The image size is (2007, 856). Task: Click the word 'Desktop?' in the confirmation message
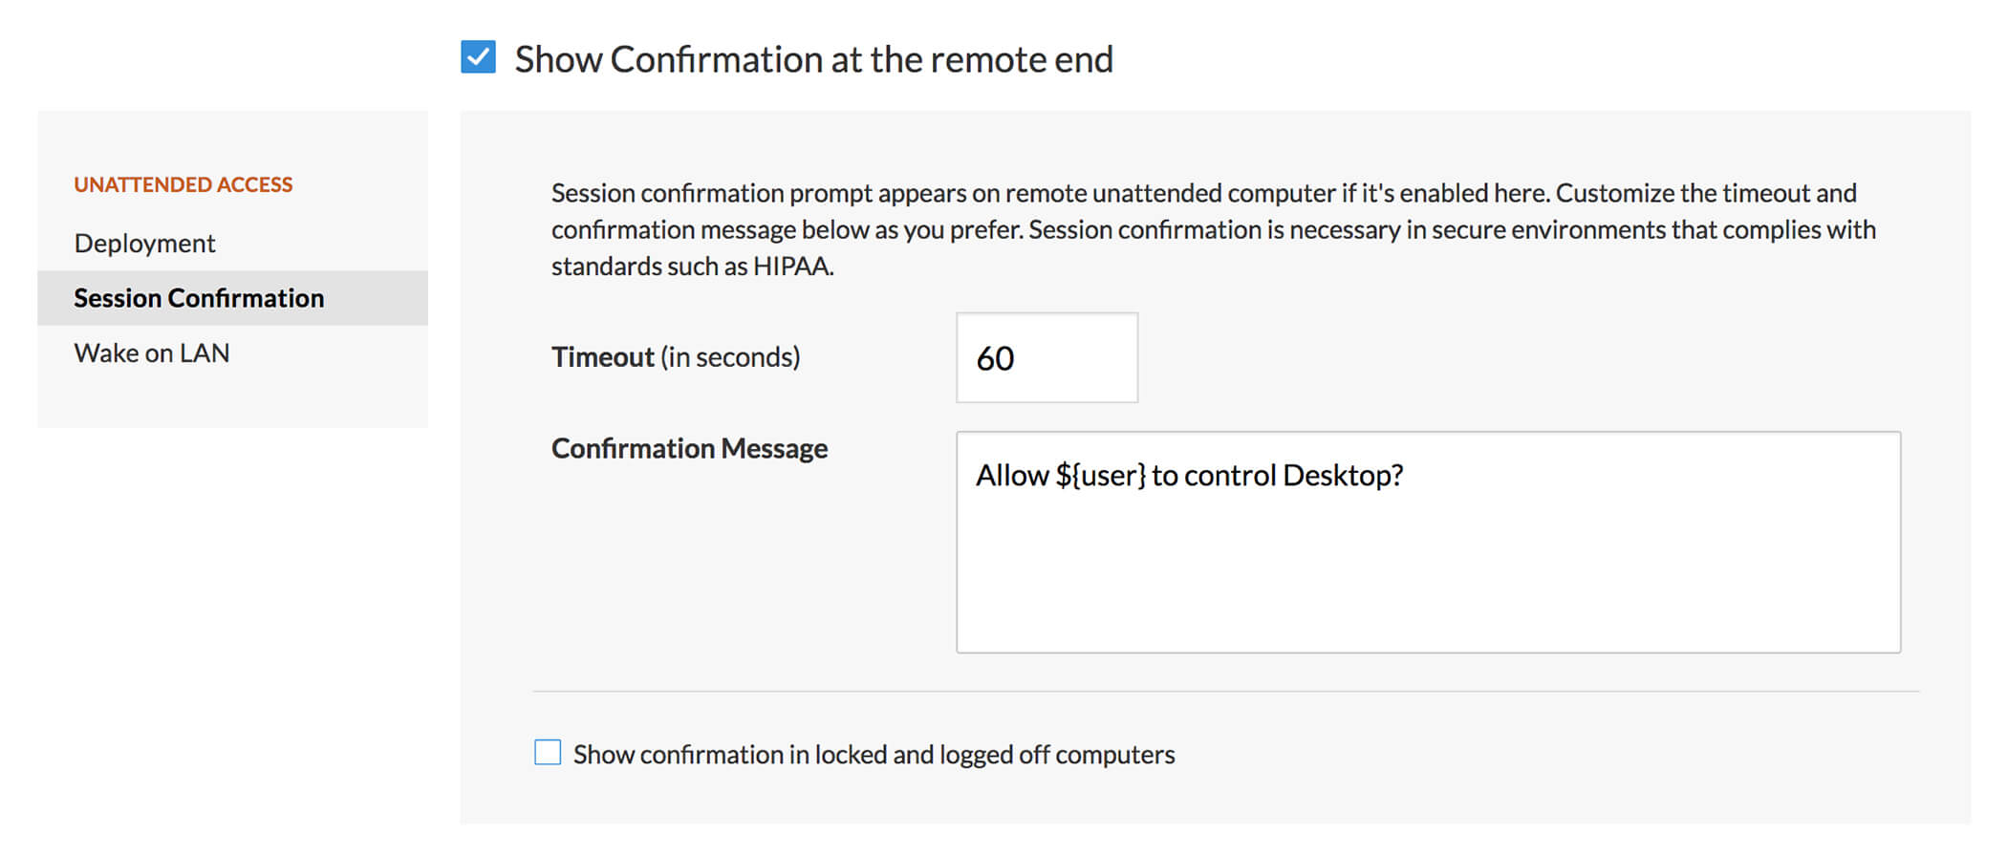(x=1343, y=476)
